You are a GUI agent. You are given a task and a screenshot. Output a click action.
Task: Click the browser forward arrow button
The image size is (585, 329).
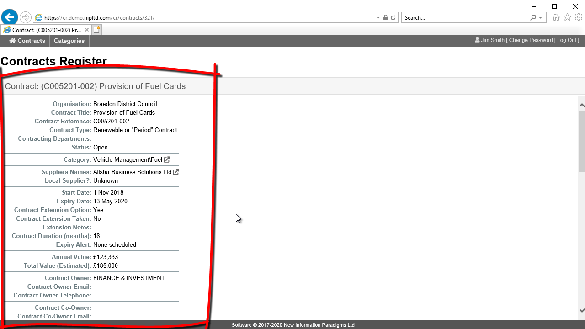(26, 18)
